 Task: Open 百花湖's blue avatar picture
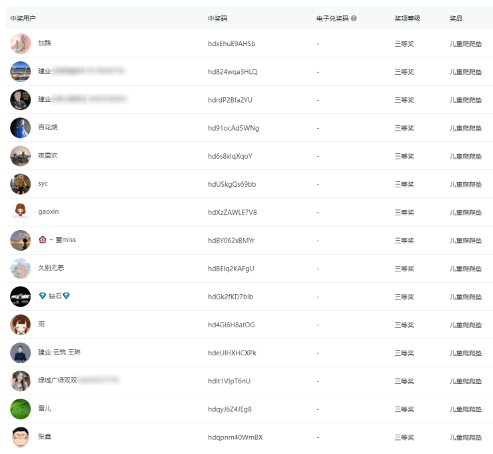[21, 127]
